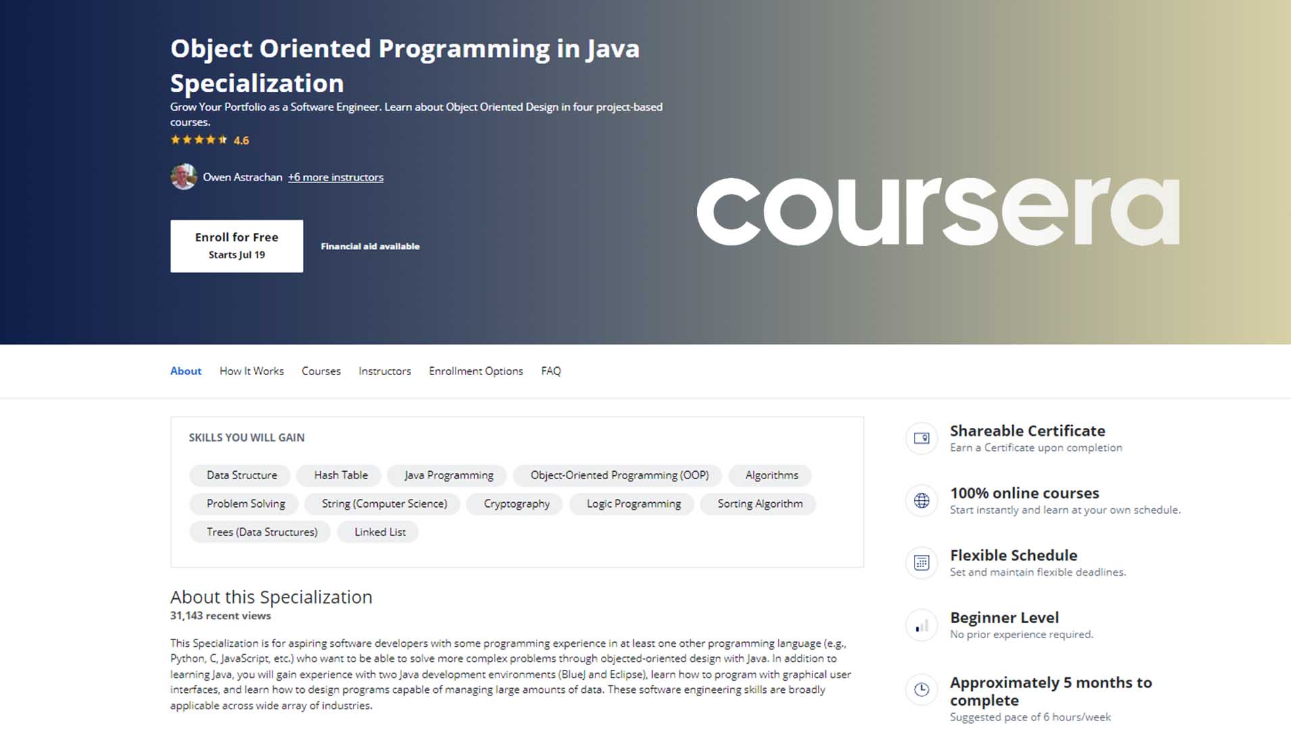This screenshot has height=730, width=1291.
Task: Click the Coursera logo
Action: click(937, 210)
